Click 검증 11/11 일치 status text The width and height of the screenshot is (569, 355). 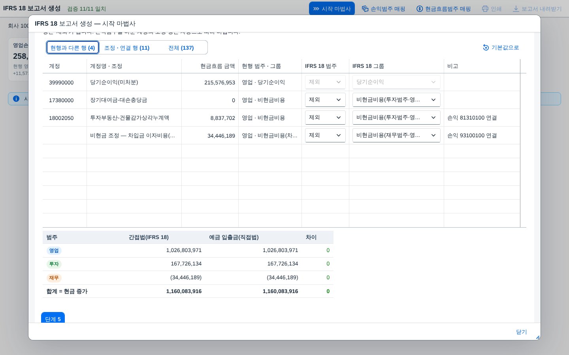[87, 9]
